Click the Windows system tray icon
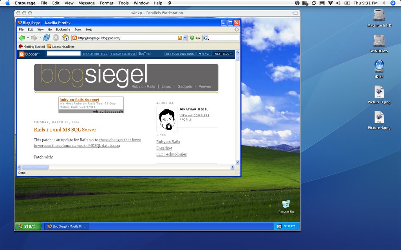Screen dimensions: 401x250 point(279,226)
